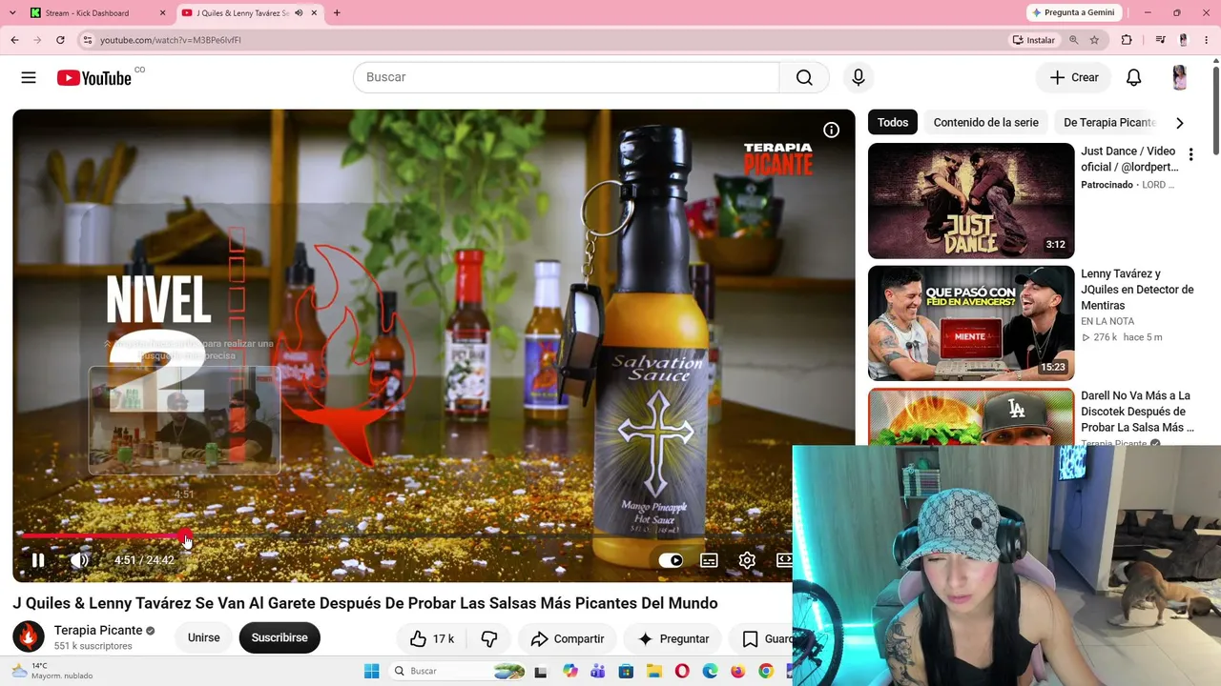Click the browser address bar URL
Screen dimensions: 1221x686
171,40
